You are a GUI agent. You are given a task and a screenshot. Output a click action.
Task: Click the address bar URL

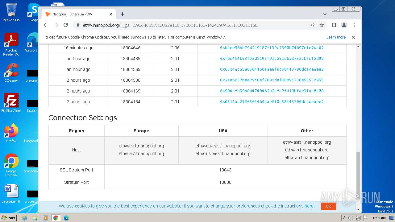(170, 25)
